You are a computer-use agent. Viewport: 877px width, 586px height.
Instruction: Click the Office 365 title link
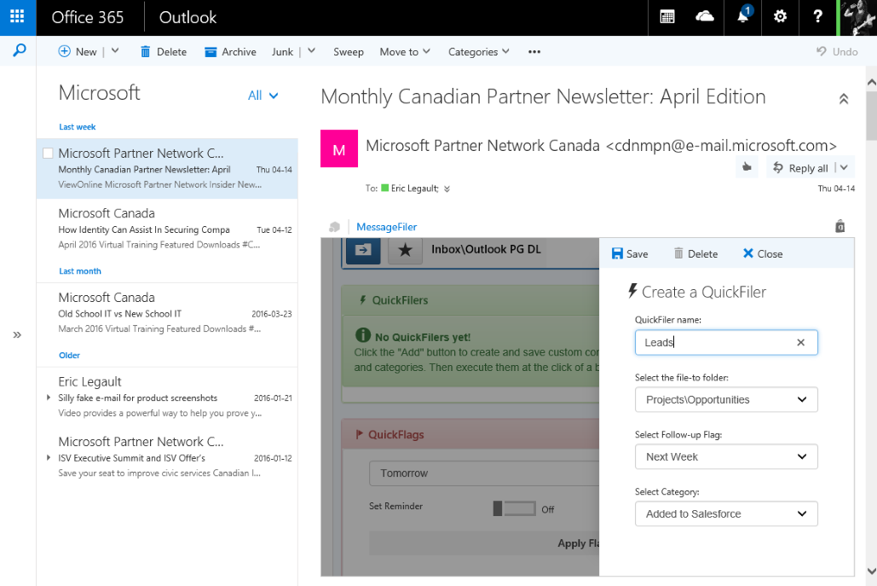tap(88, 17)
